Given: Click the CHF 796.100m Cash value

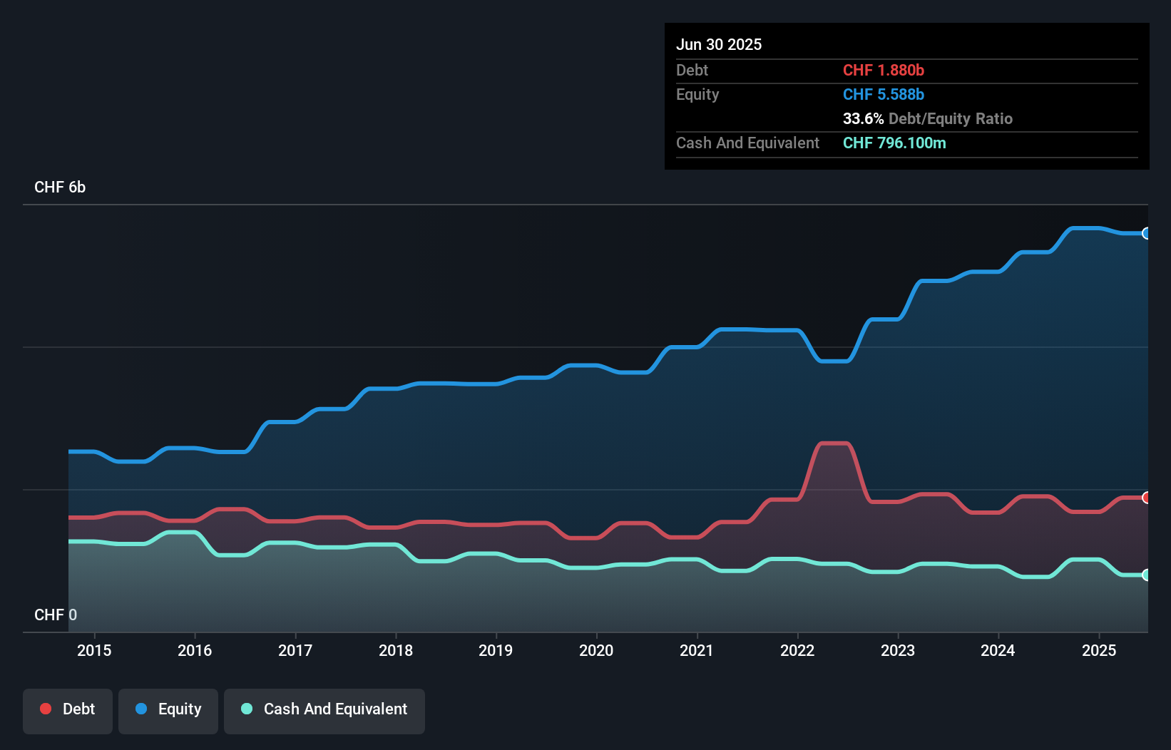Looking at the screenshot, I should pyautogui.click(x=894, y=143).
